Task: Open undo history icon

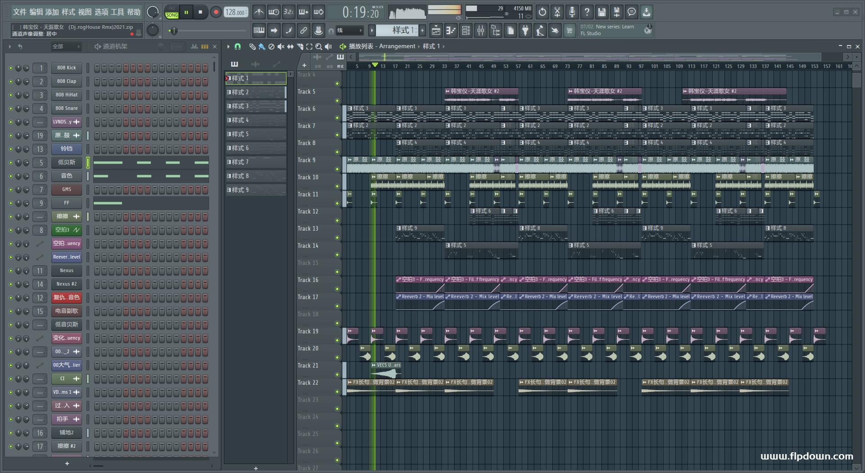Action: click(x=542, y=12)
